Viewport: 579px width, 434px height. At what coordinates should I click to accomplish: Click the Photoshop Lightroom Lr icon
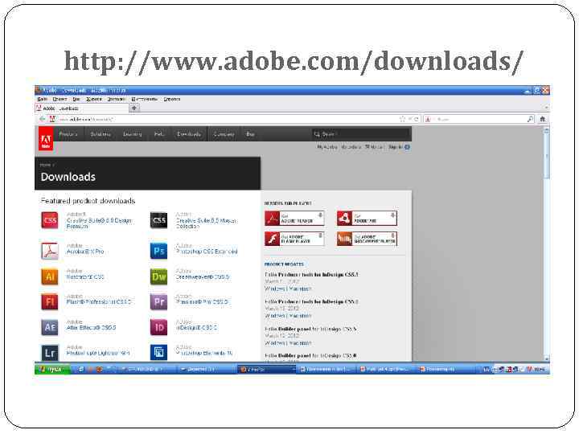[x=50, y=353]
